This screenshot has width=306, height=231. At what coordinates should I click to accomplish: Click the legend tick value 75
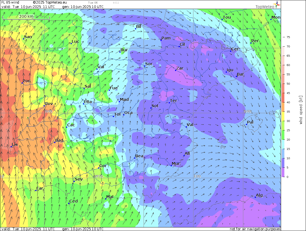(288, 37)
